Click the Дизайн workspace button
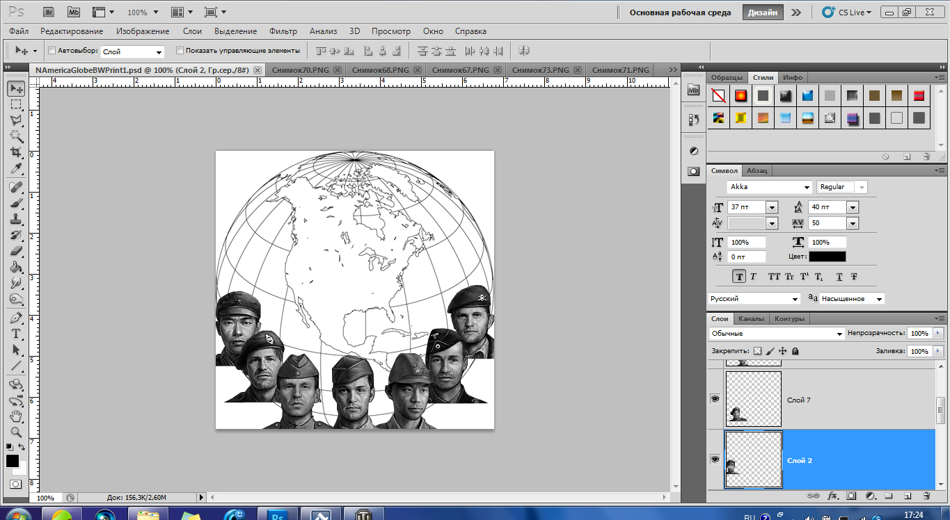The height and width of the screenshot is (520, 950). coord(763,13)
